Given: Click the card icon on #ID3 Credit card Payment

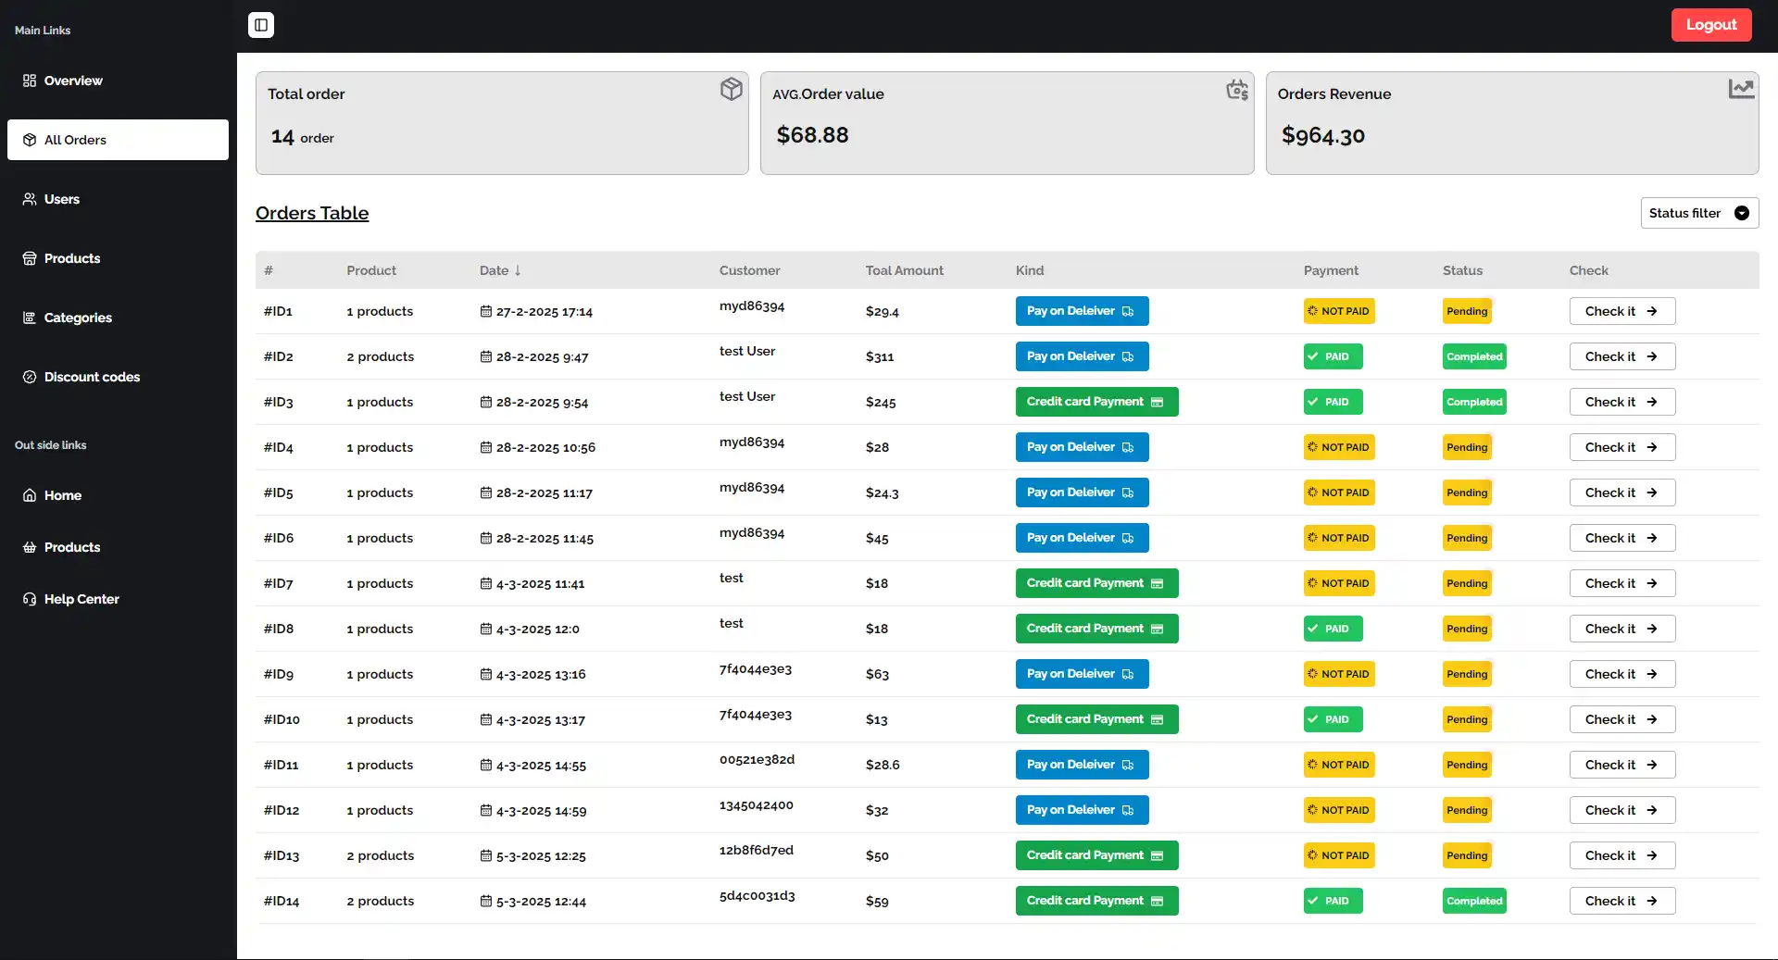Looking at the screenshot, I should [1157, 402].
